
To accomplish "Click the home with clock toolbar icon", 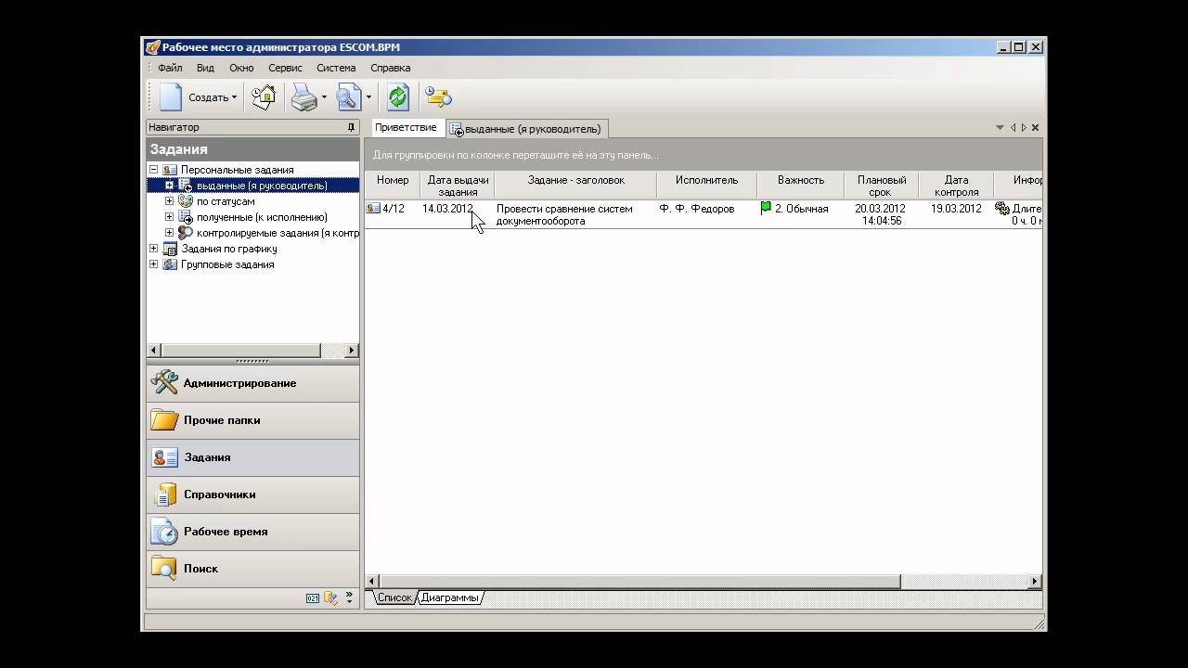I will click(264, 96).
